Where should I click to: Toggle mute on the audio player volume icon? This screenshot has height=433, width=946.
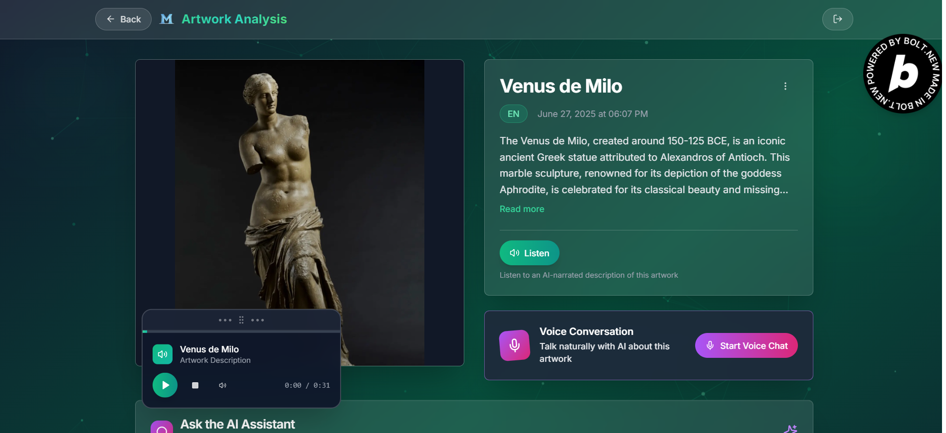pos(222,385)
